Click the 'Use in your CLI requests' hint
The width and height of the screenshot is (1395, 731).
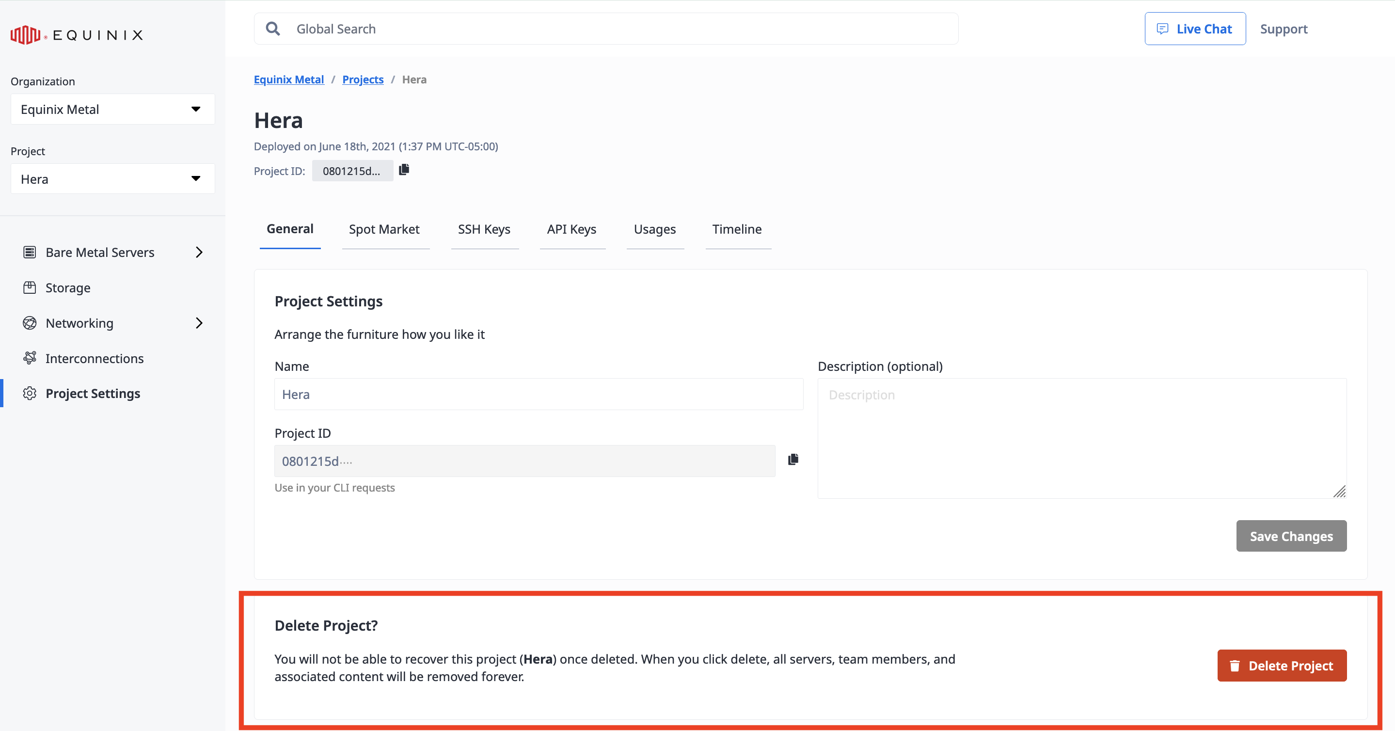(334, 488)
